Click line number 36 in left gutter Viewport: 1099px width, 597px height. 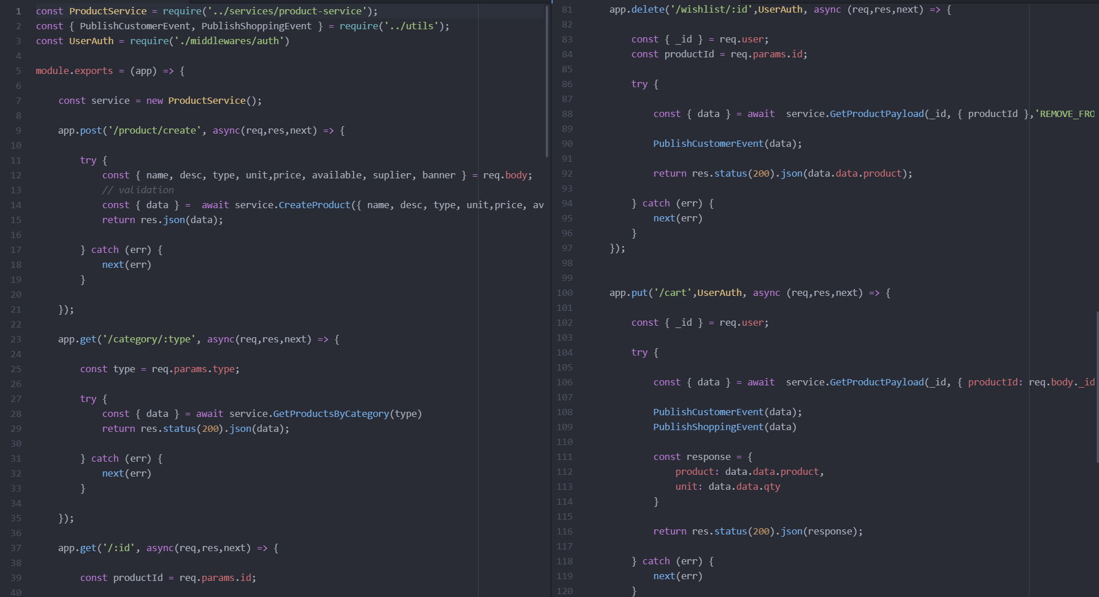15,533
